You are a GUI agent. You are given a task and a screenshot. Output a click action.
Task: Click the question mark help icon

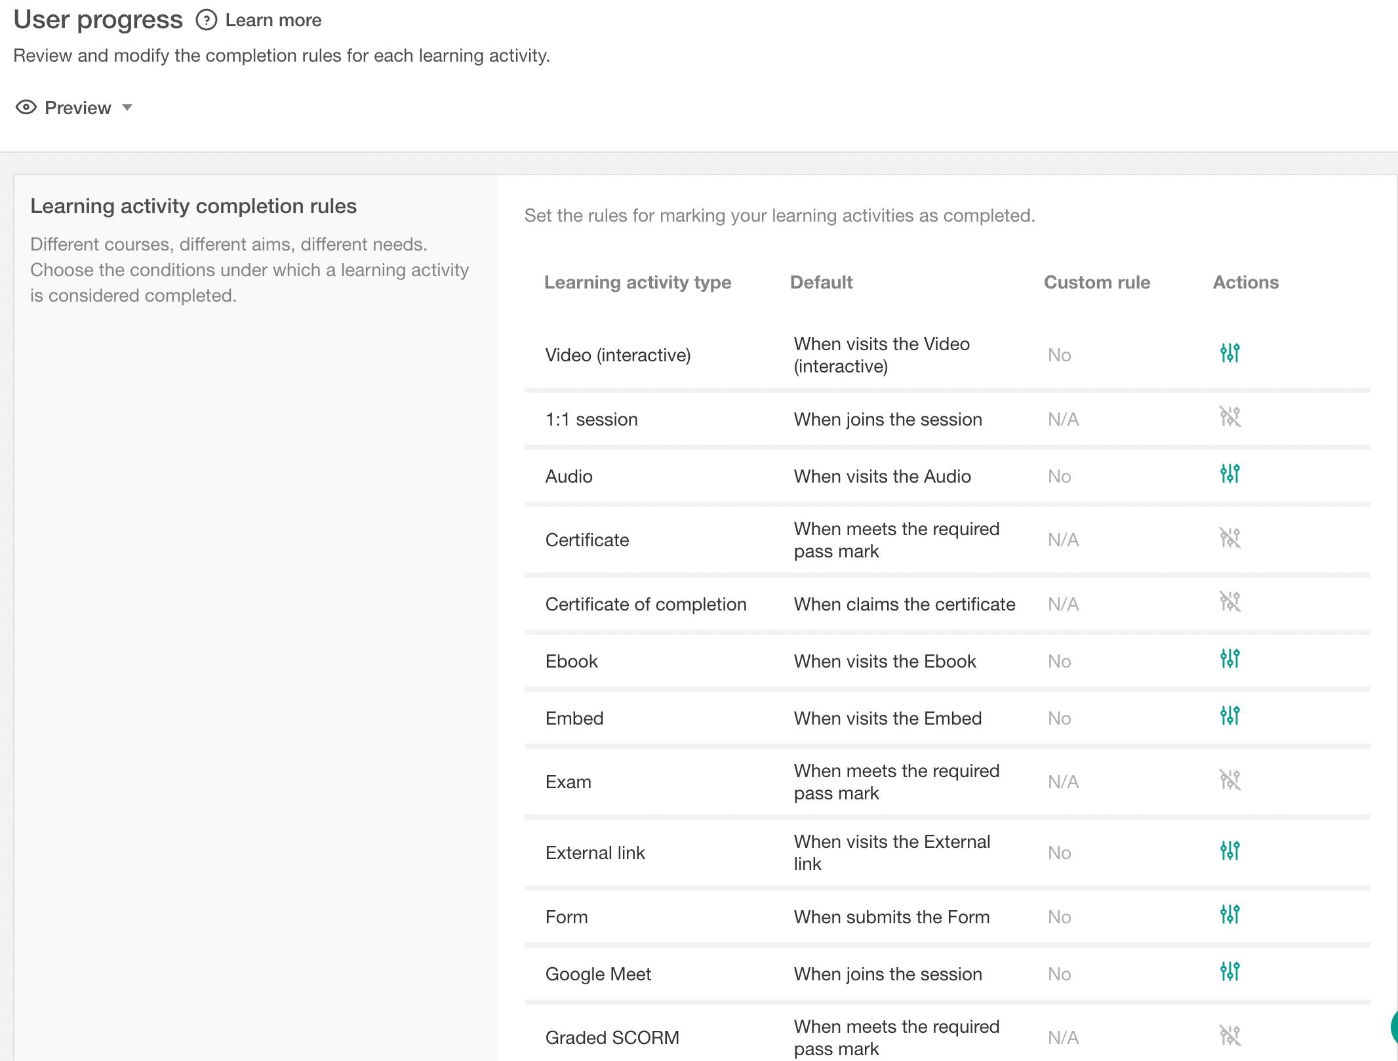coord(206,20)
